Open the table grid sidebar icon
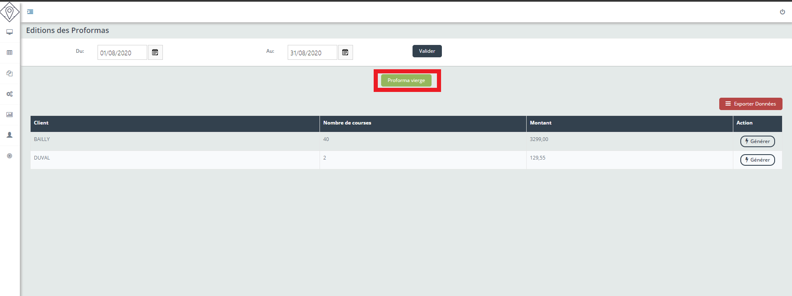The height and width of the screenshot is (296, 792). pos(10,53)
